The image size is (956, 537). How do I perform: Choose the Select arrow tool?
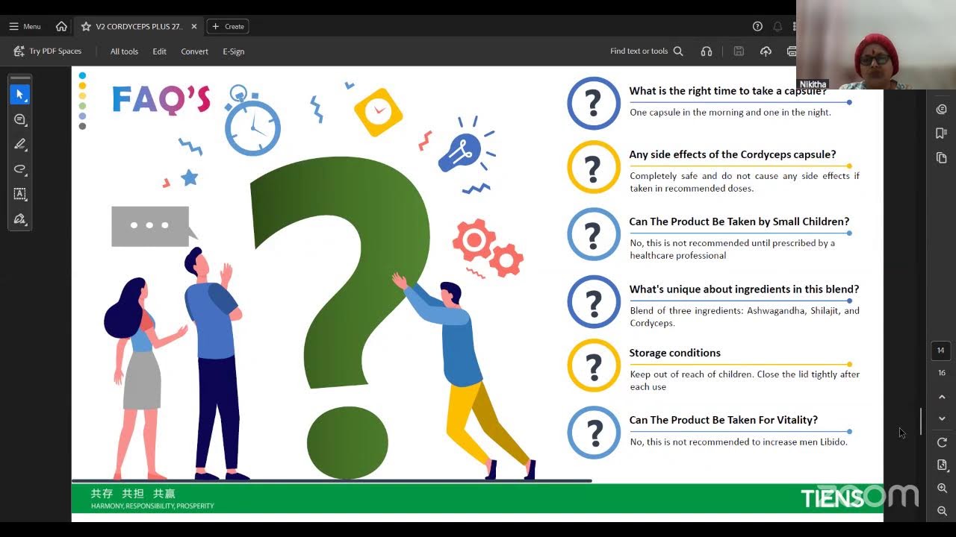point(20,95)
